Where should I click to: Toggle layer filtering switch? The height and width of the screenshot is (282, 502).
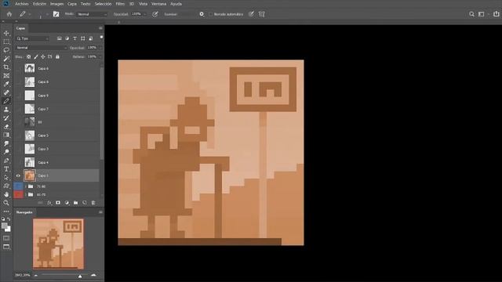[x=101, y=38]
